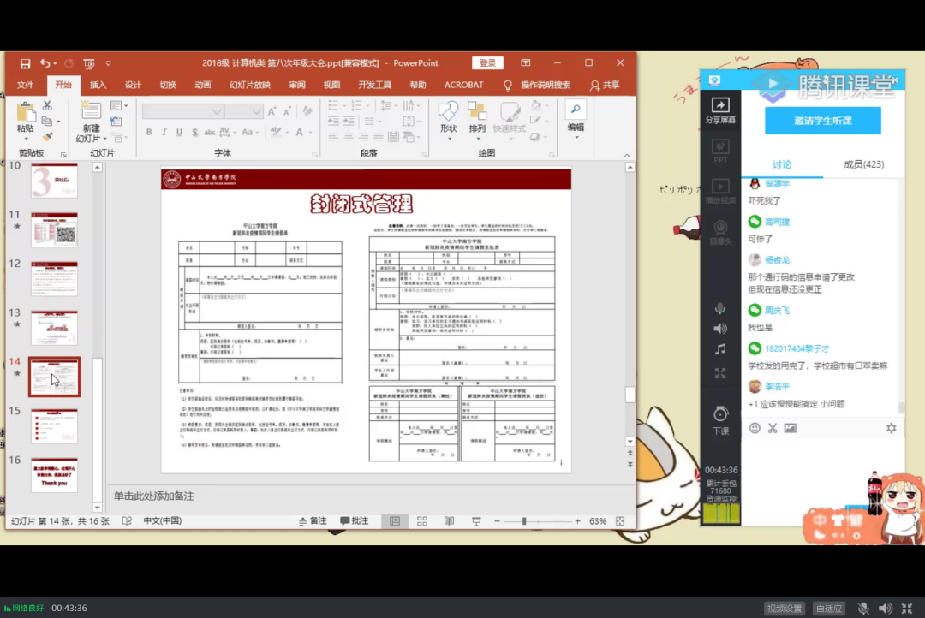
Task: Open the 分享屏幕 screen share tool
Action: coord(720,110)
